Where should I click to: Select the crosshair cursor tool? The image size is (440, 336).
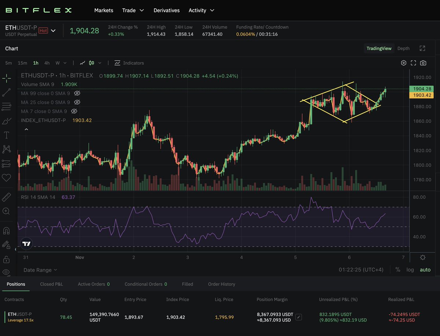click(x=6, y=78)
